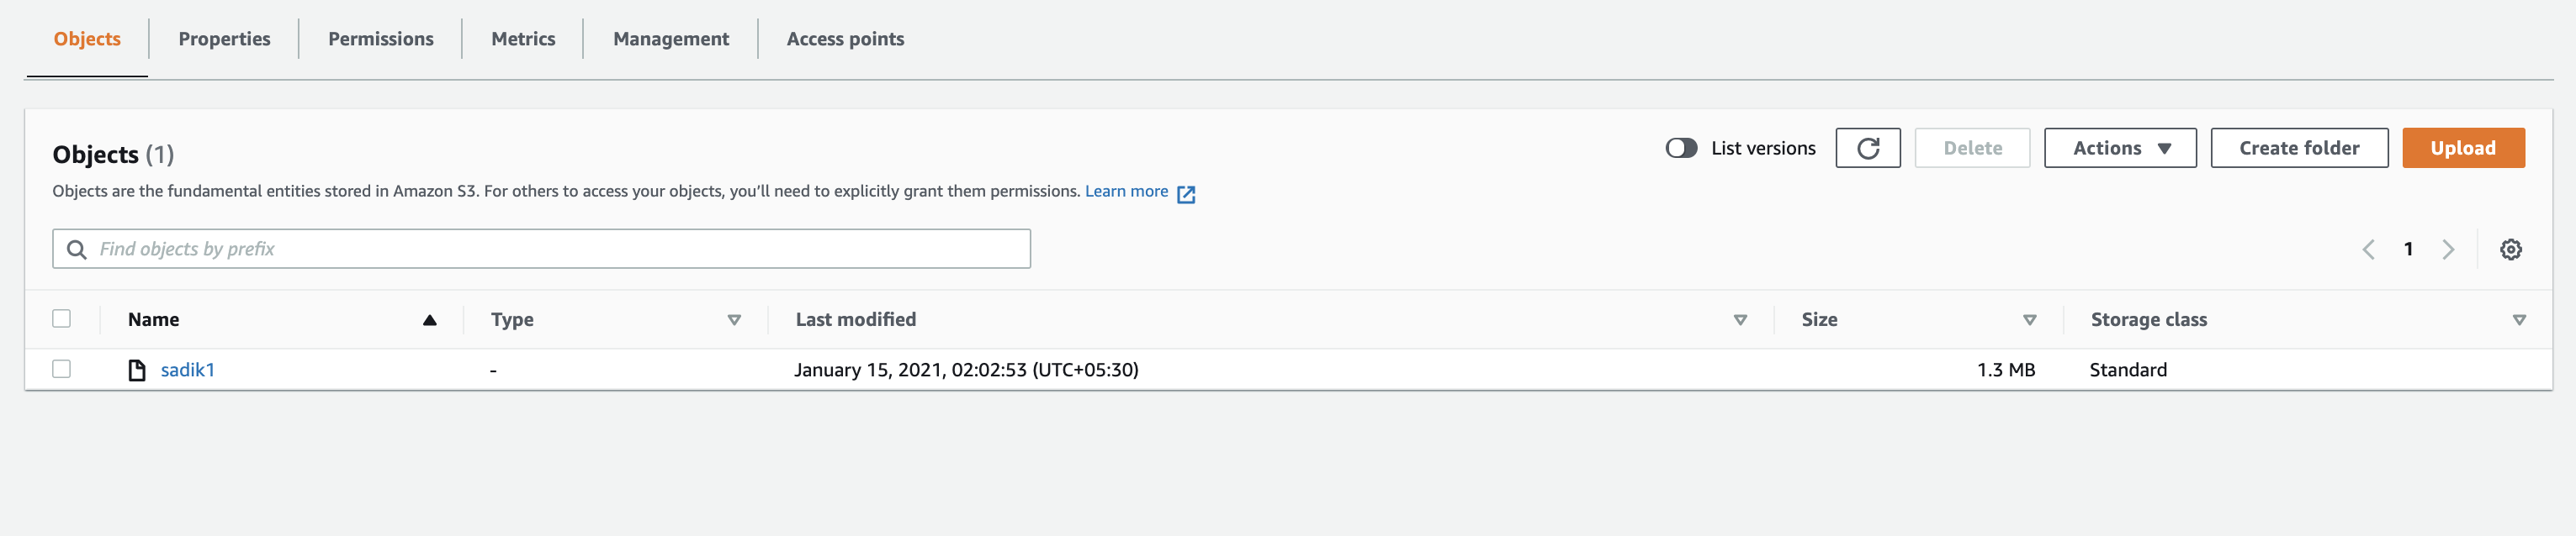Sort by the Type column arrow
This screenshot has width=2576, height=536.
(734, 320)
